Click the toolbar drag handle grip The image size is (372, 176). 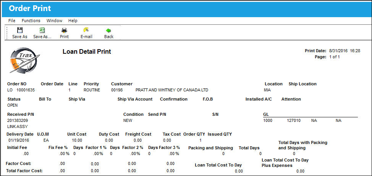point(6,33)
